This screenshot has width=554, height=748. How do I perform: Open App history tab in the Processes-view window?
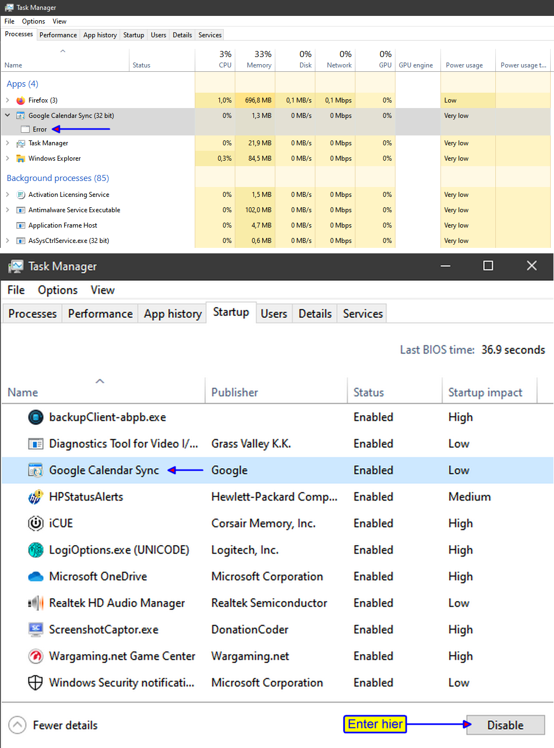point(100,35)
